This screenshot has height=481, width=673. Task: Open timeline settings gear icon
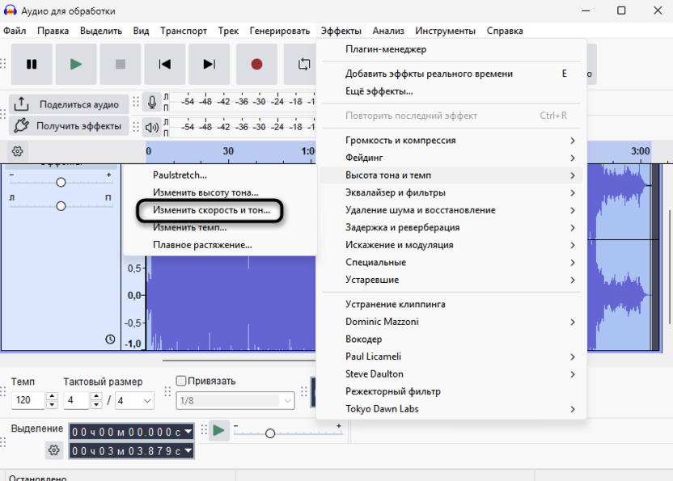point(18,151)
